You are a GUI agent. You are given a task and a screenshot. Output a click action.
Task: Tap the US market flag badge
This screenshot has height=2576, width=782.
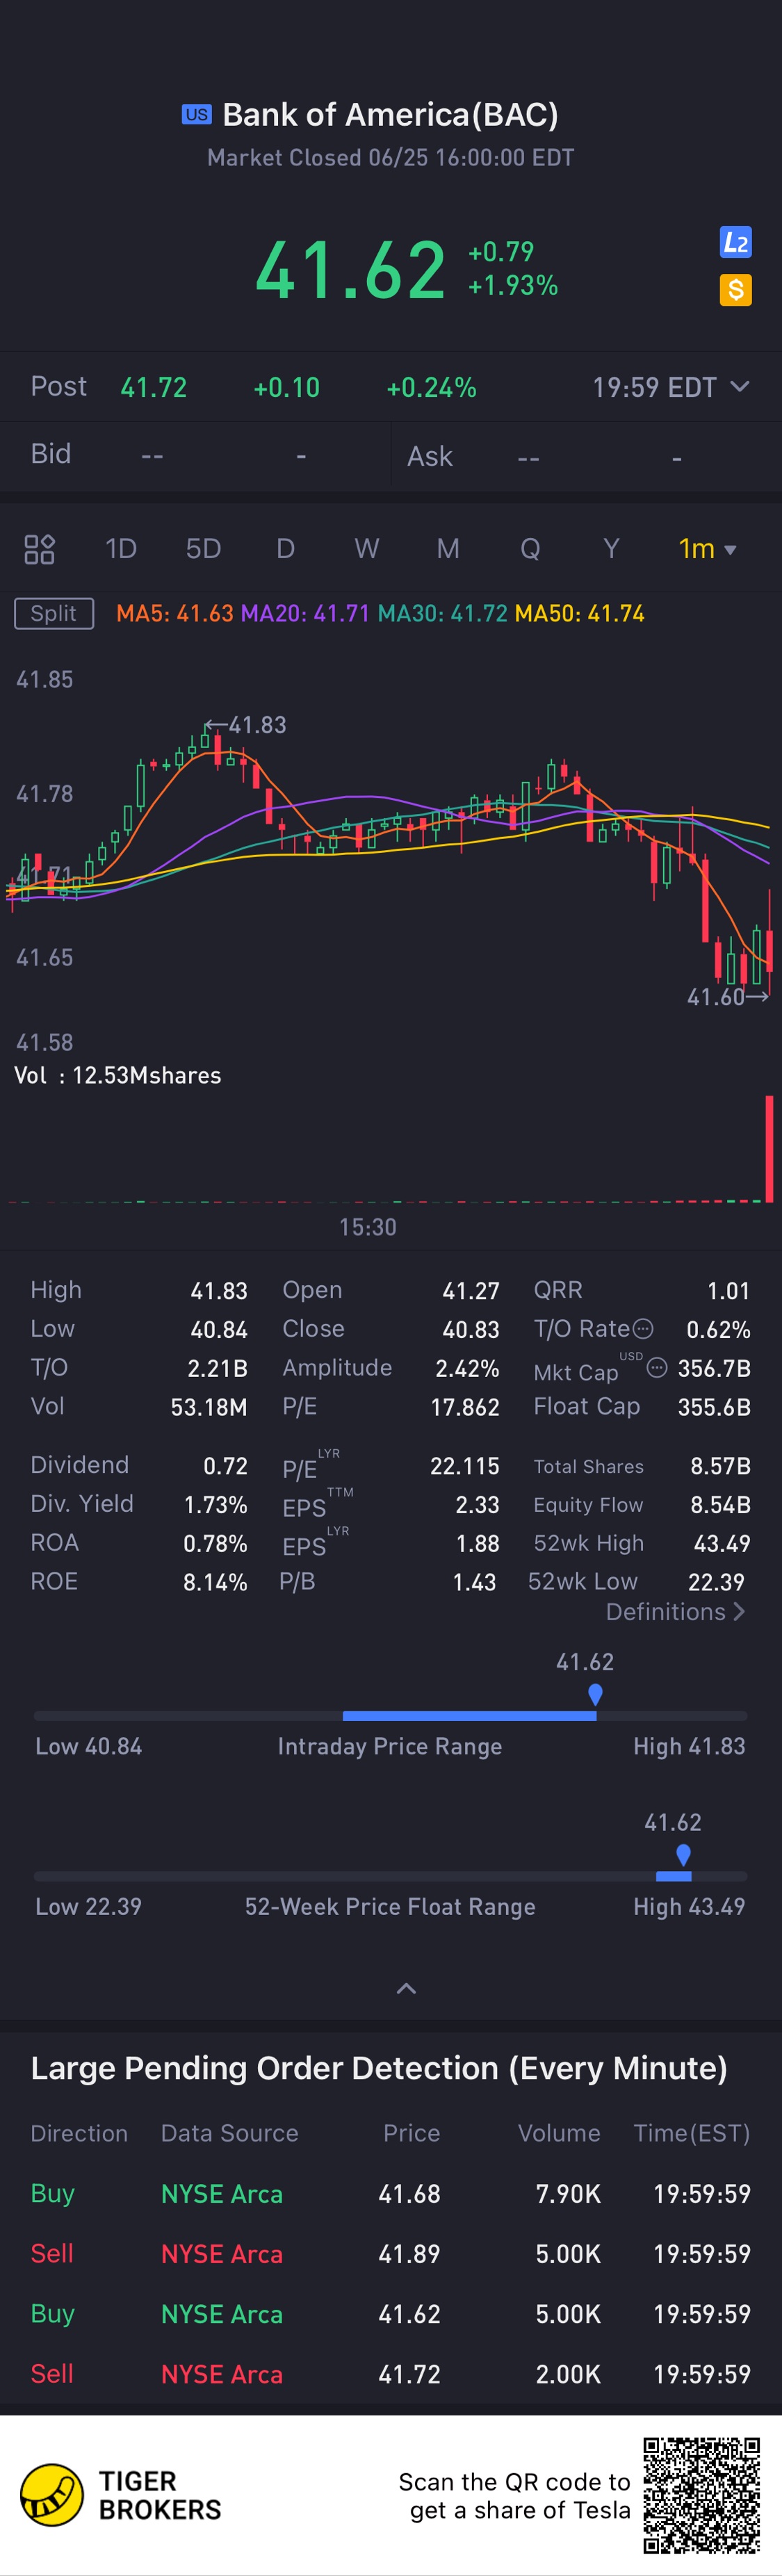pyautogui.click(x=196, y=115)
